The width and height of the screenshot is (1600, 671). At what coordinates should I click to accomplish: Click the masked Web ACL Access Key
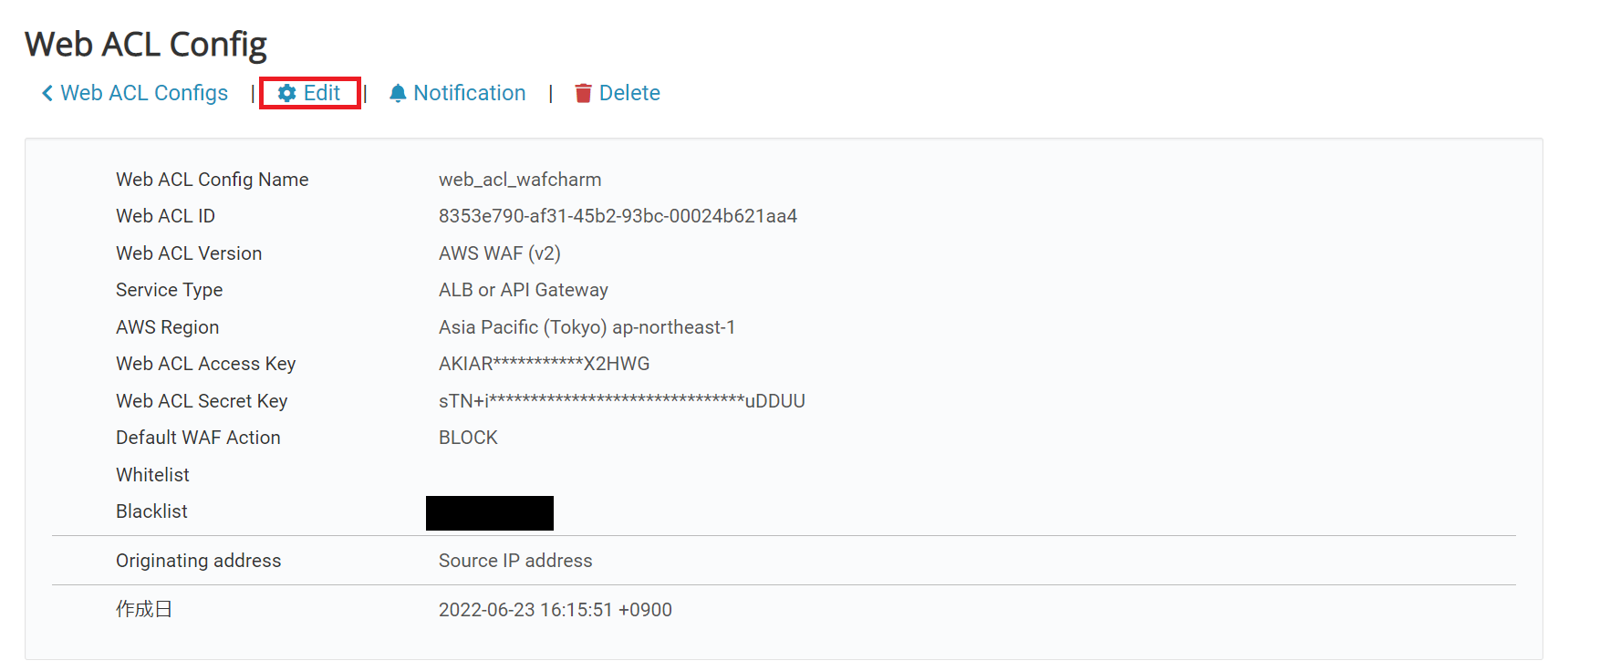[543, 363]
